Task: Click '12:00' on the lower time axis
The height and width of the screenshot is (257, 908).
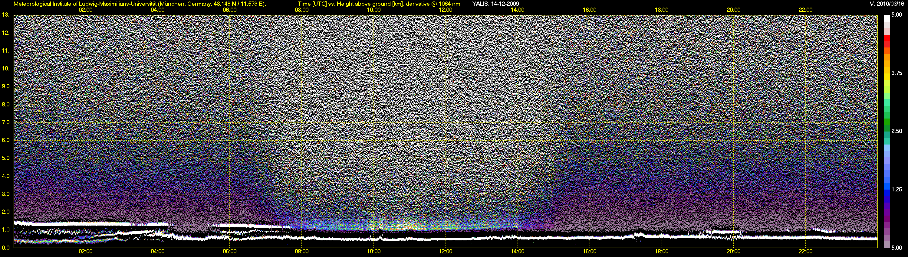Action: point(446,252)
